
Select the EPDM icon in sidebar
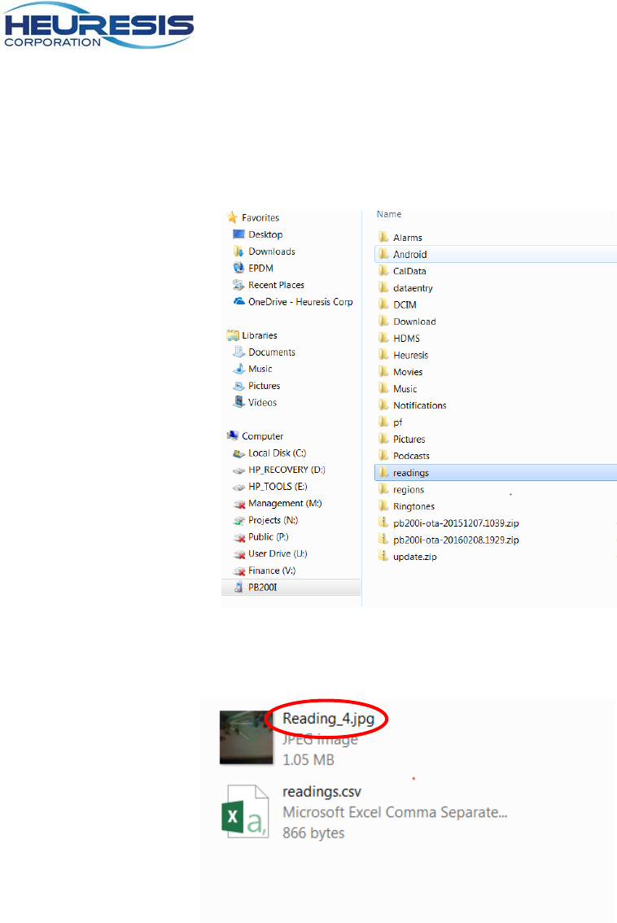click(x=238, y=268)
